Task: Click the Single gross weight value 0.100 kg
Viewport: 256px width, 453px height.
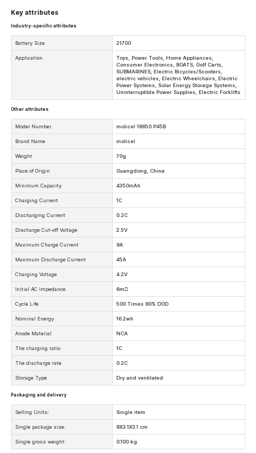Action: point(126,442)
